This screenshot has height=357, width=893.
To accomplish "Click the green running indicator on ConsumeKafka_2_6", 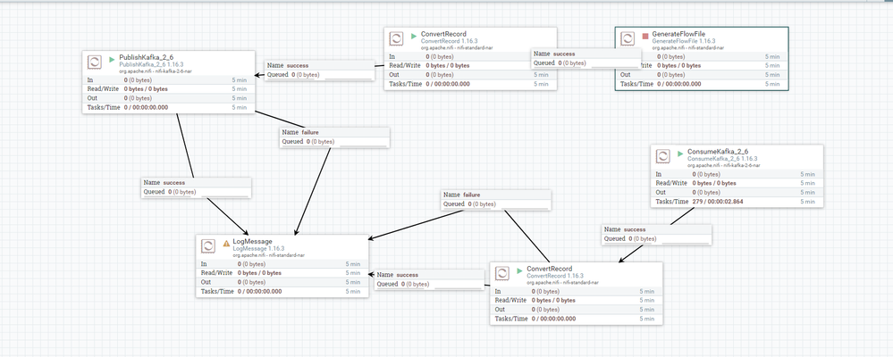I will click(x=680, y=153).
